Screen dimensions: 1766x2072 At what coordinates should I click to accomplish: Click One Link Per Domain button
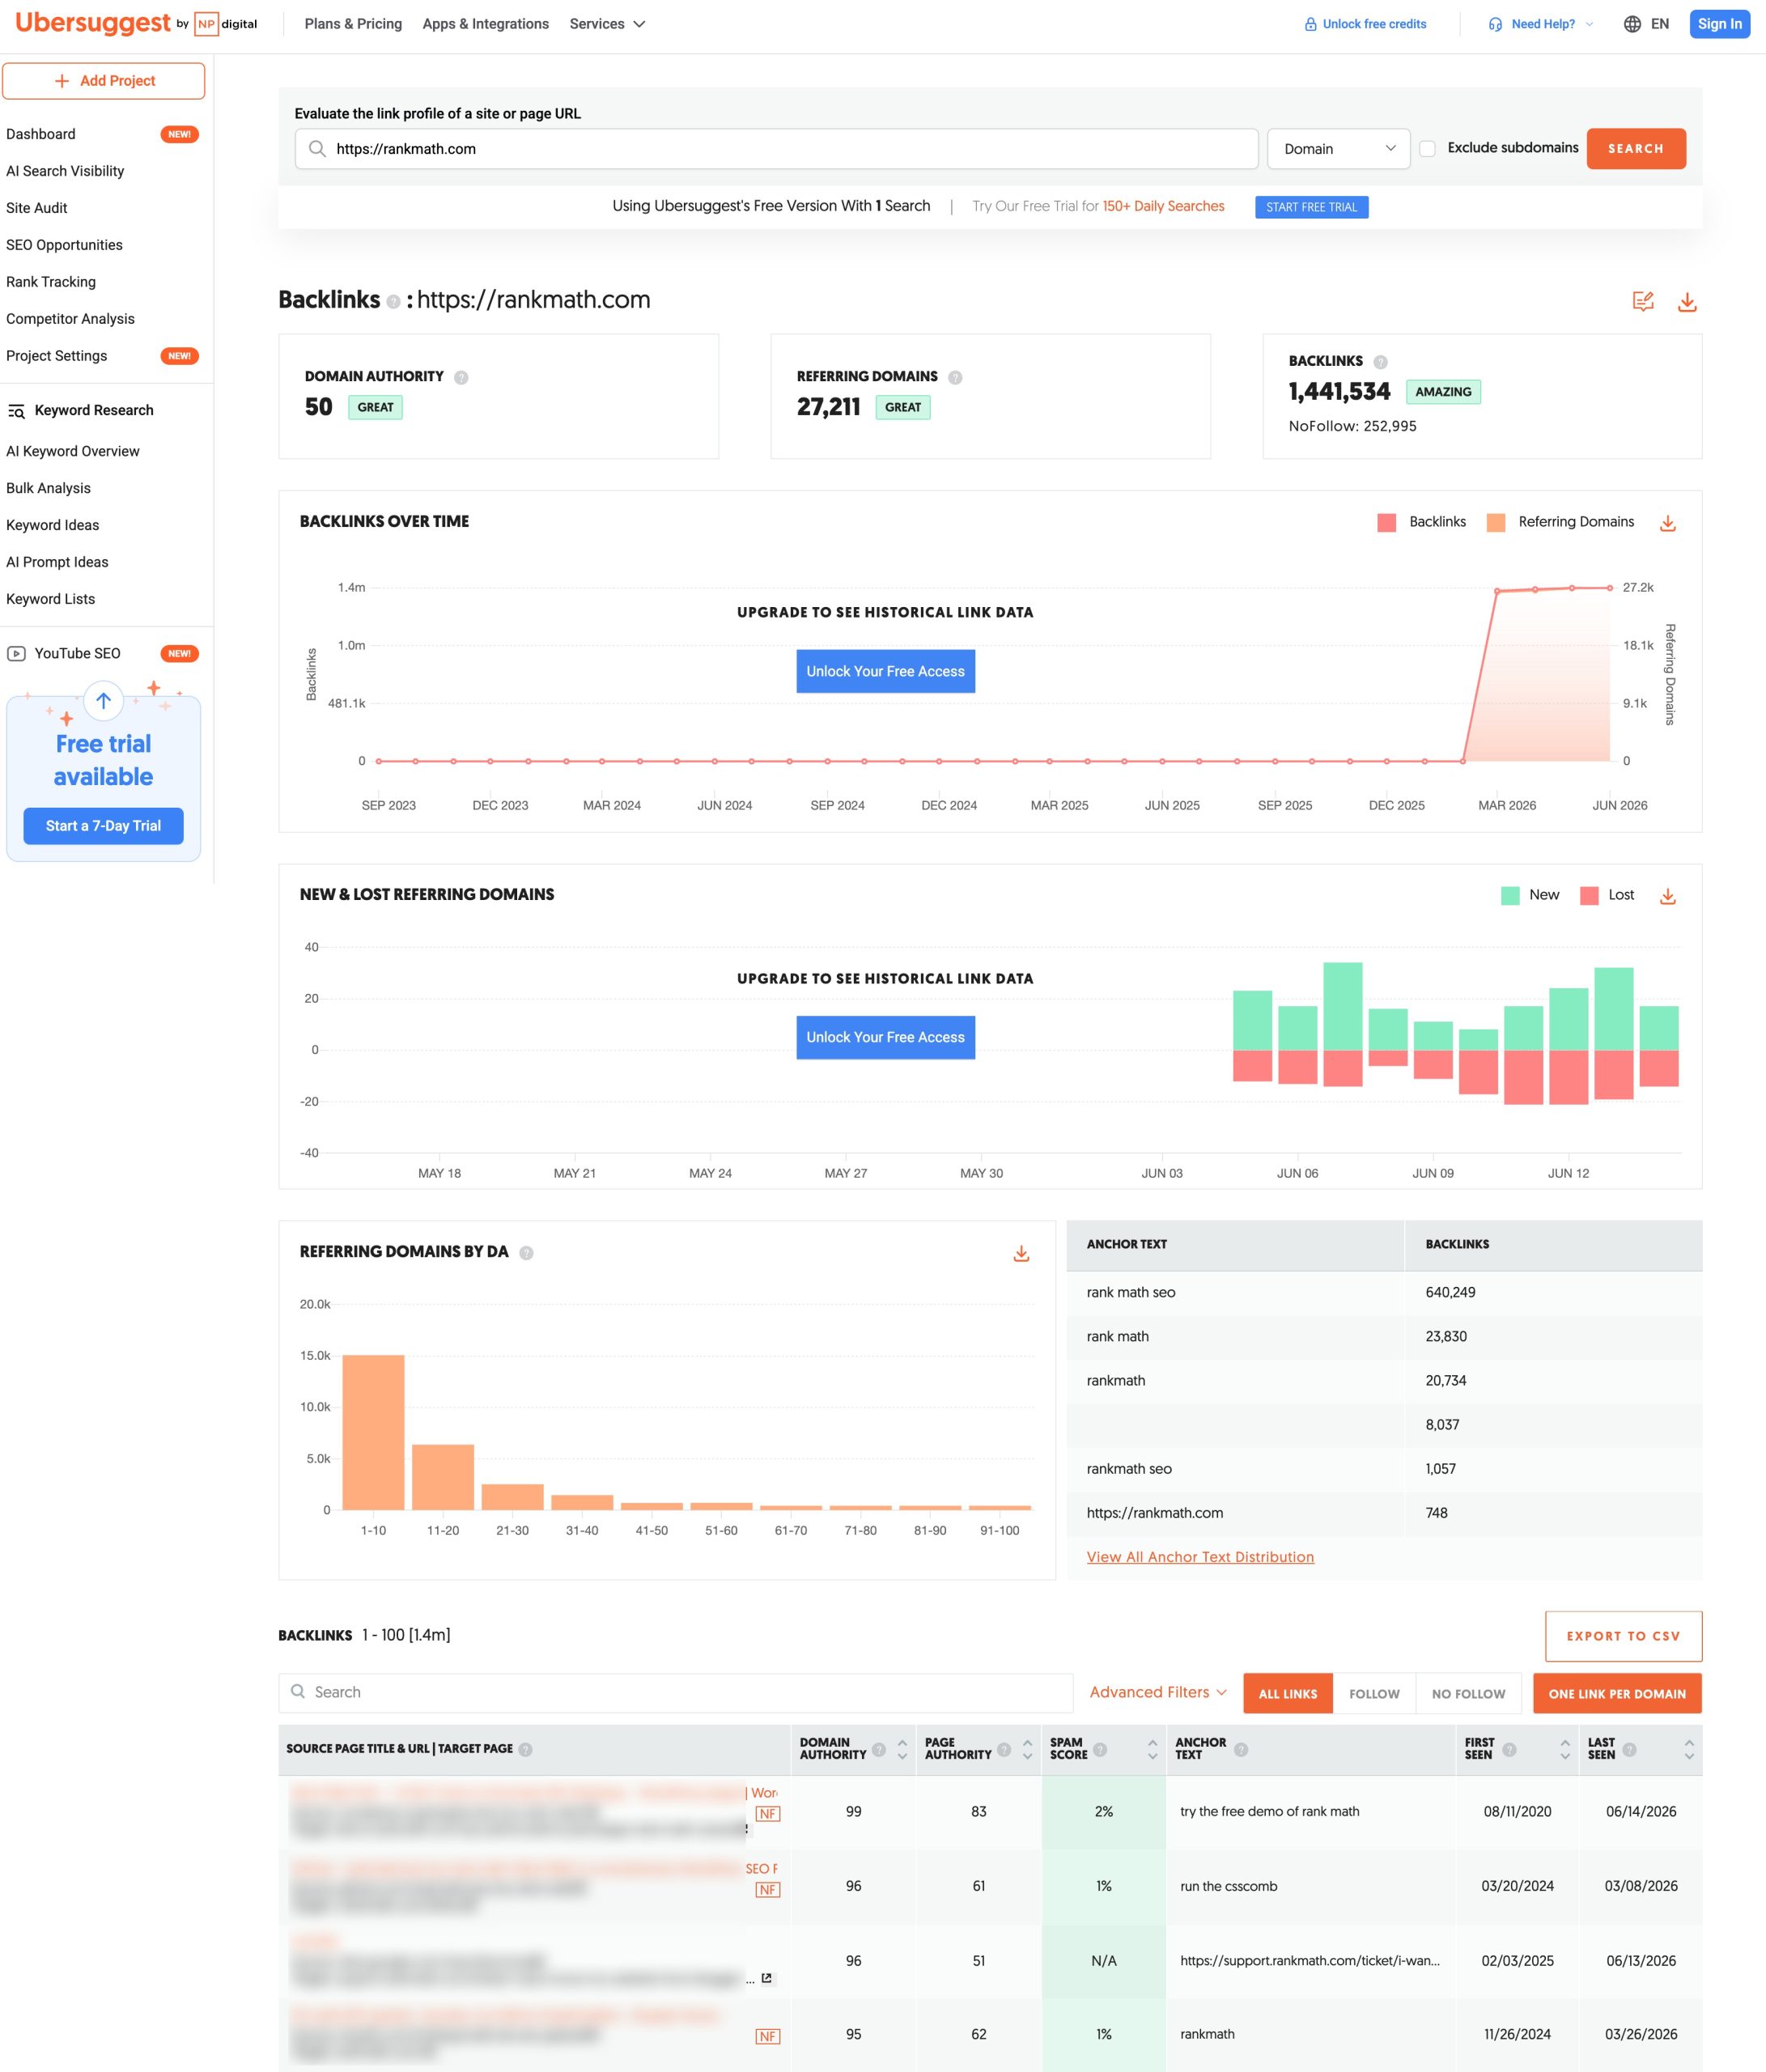point(1617,1693)
